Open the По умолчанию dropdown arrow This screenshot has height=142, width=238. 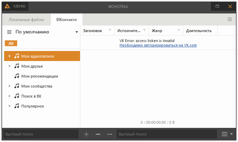click(x=77, y=32)
